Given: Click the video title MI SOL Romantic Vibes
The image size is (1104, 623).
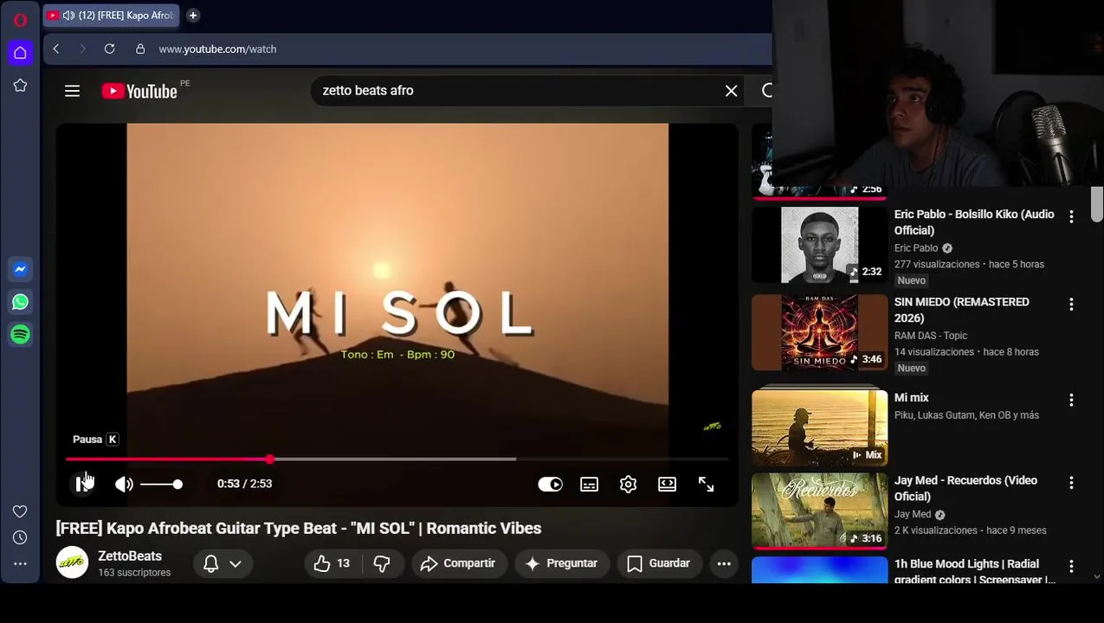Looking at the screenshot, I should [299, 528].
